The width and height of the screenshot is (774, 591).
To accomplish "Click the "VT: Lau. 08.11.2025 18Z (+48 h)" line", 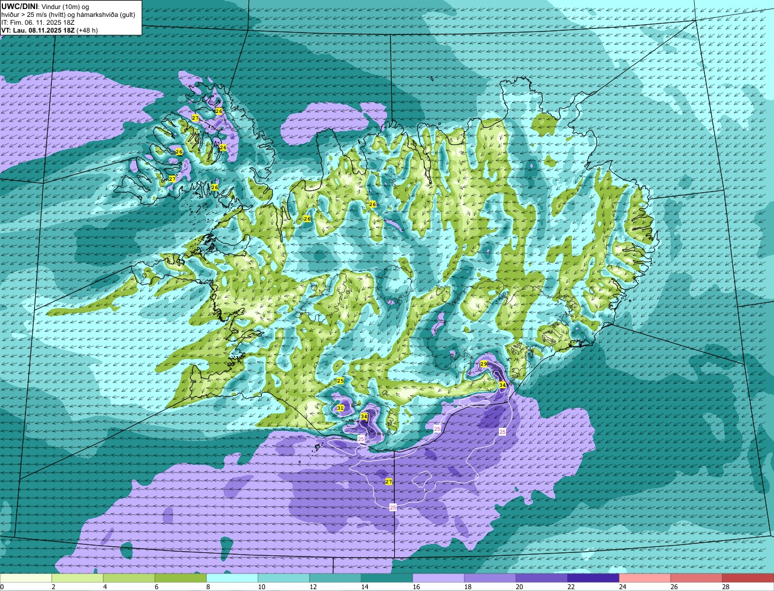I will [x=50, y=30].
